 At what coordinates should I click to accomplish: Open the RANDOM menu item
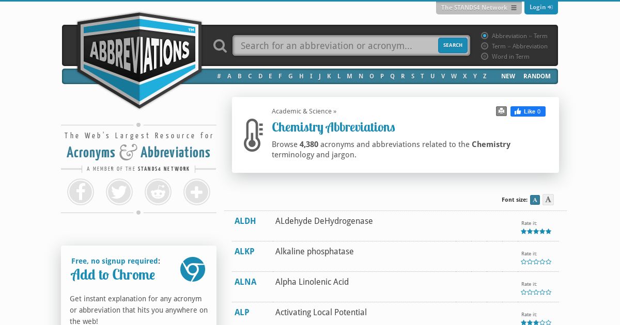point(537,76)
